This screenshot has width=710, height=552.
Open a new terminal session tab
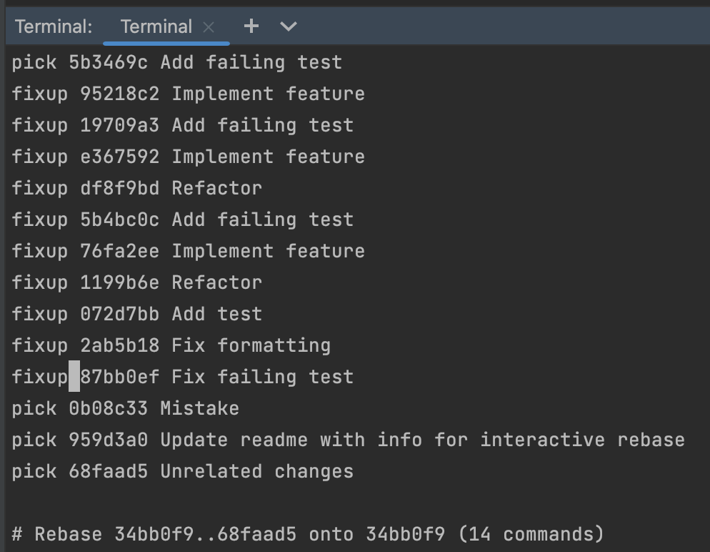[x=251, y=26]
